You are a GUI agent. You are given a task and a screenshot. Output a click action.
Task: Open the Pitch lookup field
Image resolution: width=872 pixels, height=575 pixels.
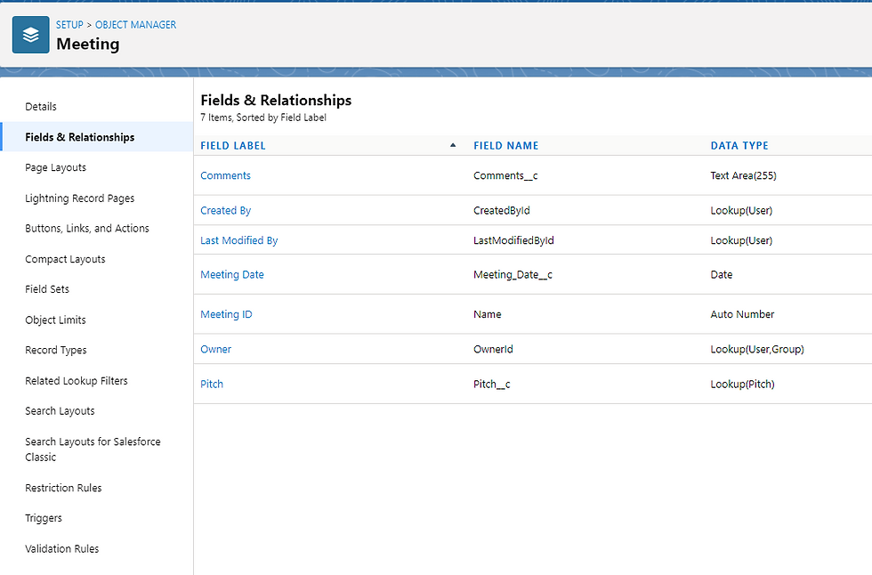coord(212,385)
